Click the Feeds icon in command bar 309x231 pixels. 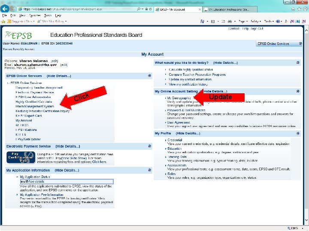tap(213, 21)
